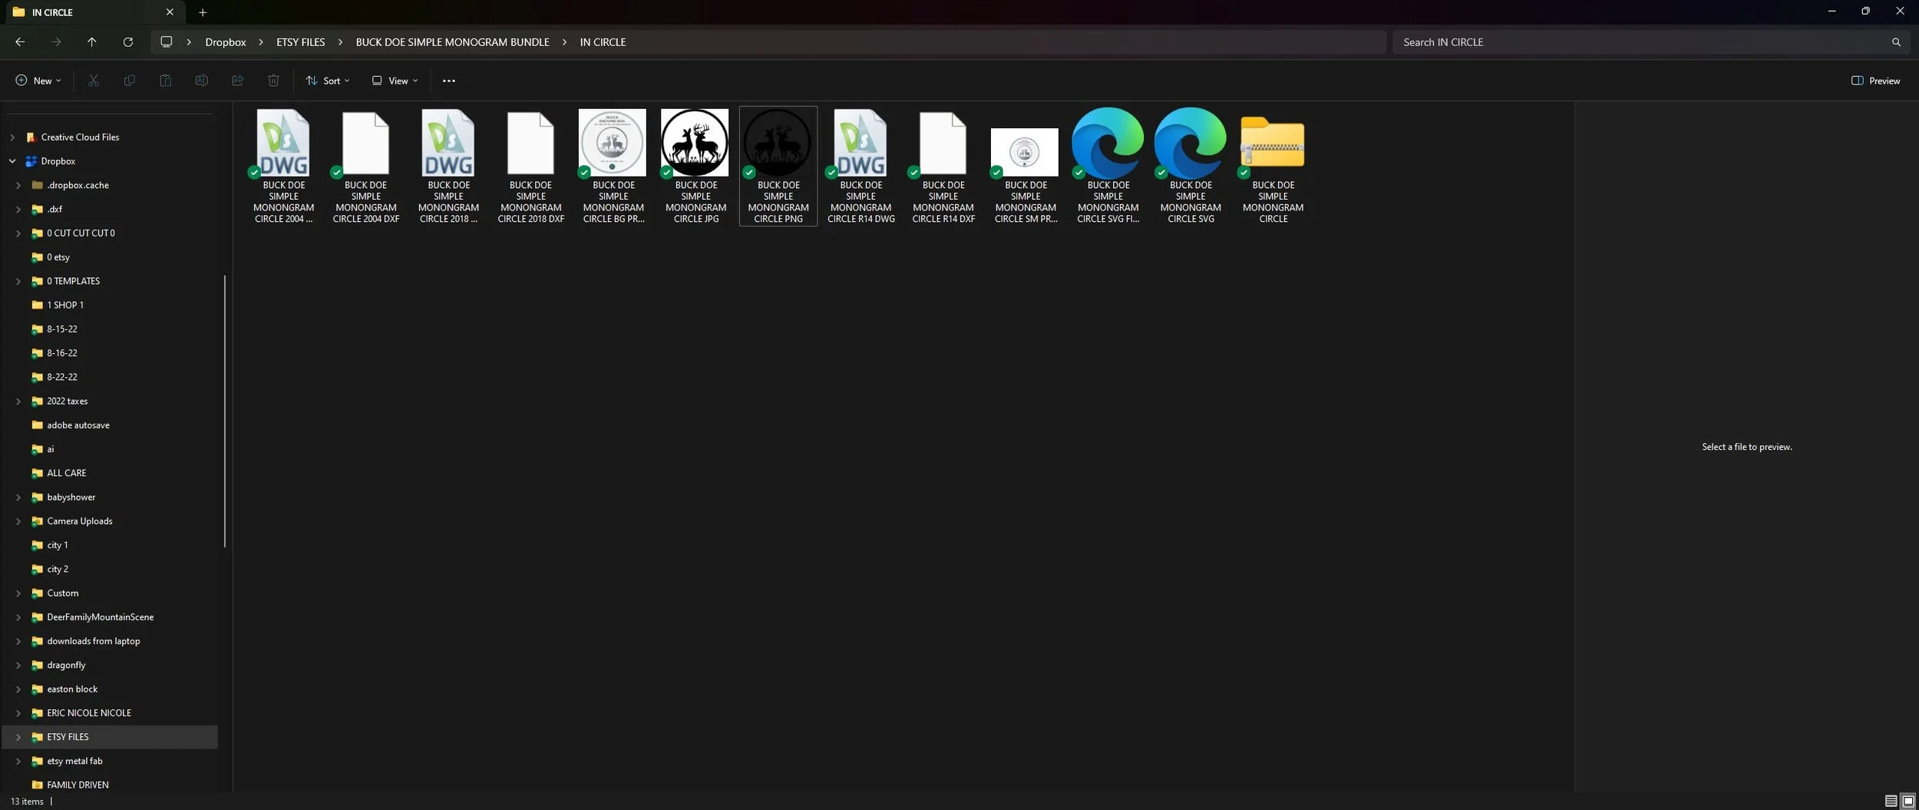This screenshot has height=810, width=1919.
Task: Expand the 2022 taxes folder node
Action: click(18, 402)
